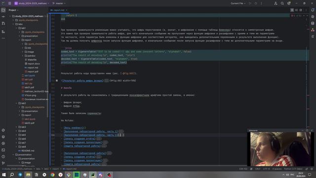Viewport: 316px width, 178px height.
Task: Click the Run button in the toolbar
Action: (x=250, y=3)
